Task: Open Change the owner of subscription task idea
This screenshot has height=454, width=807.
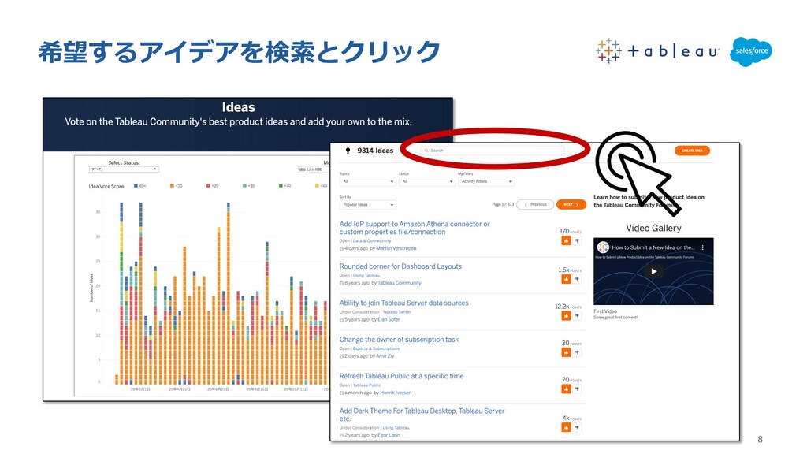Action: [399, 339]
